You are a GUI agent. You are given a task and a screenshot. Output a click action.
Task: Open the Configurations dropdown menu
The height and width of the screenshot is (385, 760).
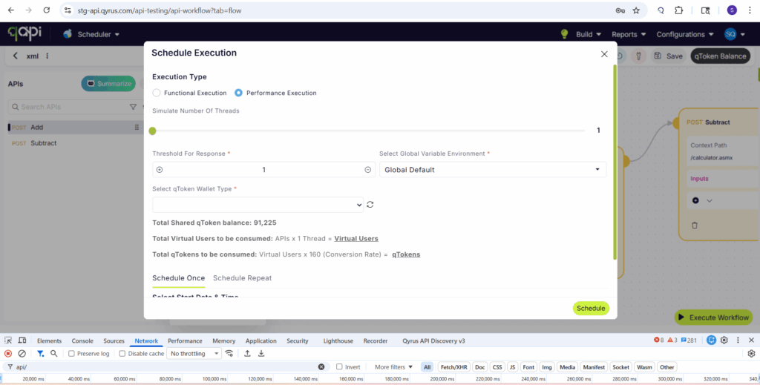pos(685,34)
